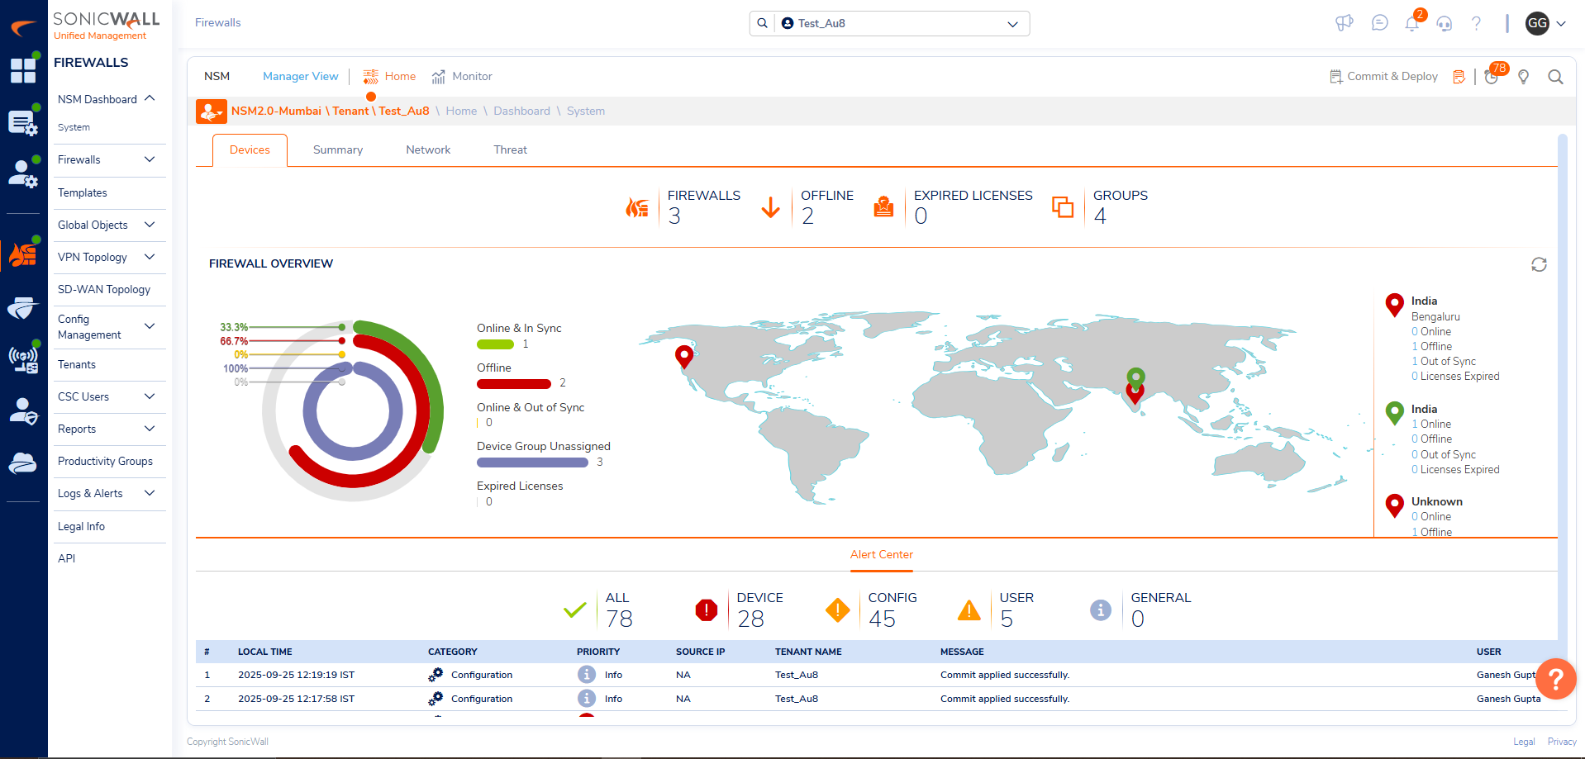Open the notifications bell icon

pos(1411,23)
